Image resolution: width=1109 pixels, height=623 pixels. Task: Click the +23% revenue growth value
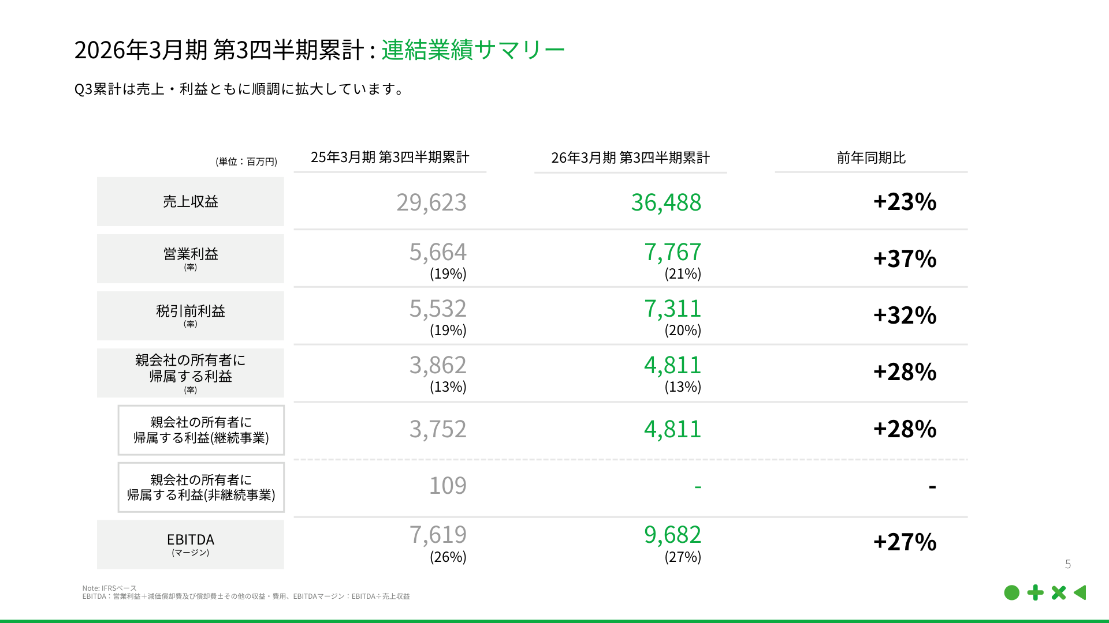pos(905,202)
